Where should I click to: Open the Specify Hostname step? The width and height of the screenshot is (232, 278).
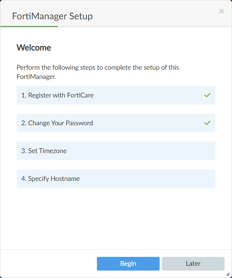tap(50, 179)
